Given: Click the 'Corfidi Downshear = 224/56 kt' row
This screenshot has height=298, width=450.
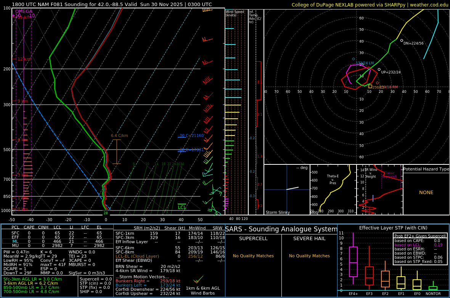Looking at the screenshot, I should 148,289.
